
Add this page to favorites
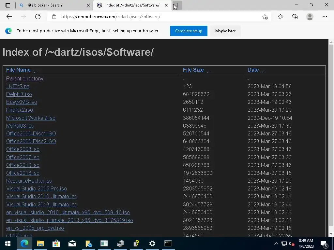pos(265,17)
